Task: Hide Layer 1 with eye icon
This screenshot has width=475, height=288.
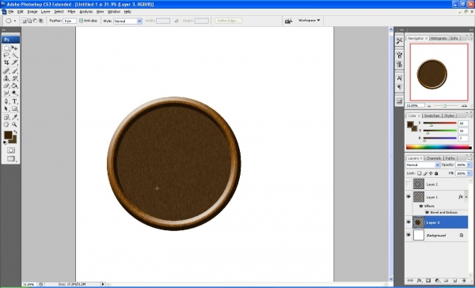Action: tap(408, 197)
